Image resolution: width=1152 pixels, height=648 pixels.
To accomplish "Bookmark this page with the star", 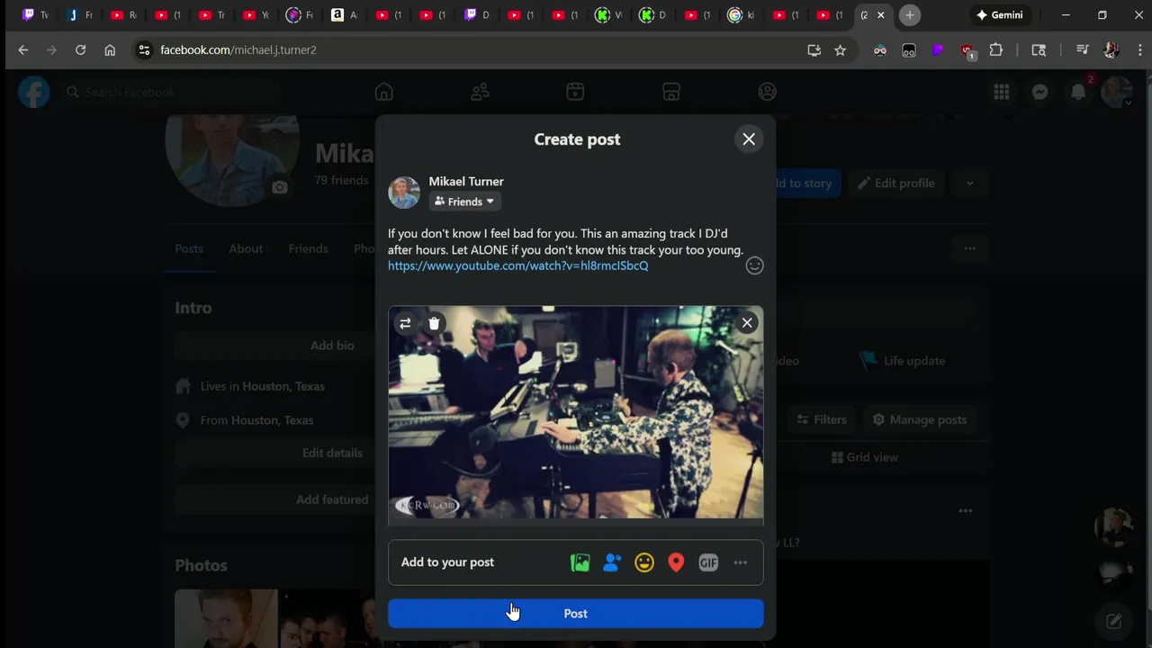I will [840, 50].
